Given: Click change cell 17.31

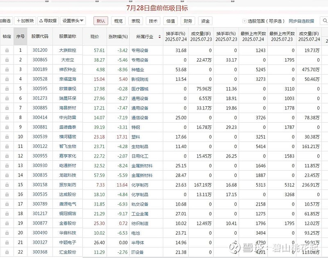Looking at the screenshot, I should coord(122,137).
